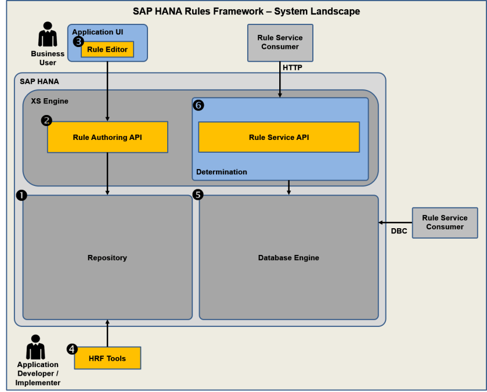Click the Repository block
Screen dimensions: 487x392
click(107, 257)
